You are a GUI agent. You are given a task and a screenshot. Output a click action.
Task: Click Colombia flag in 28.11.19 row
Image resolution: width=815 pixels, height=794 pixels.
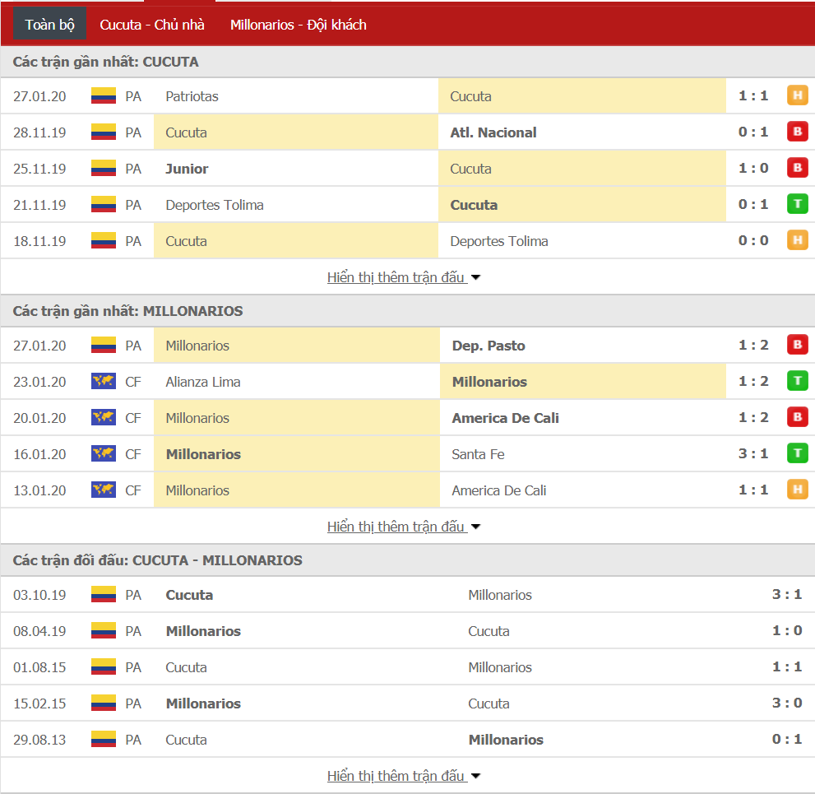pos(104,132)
